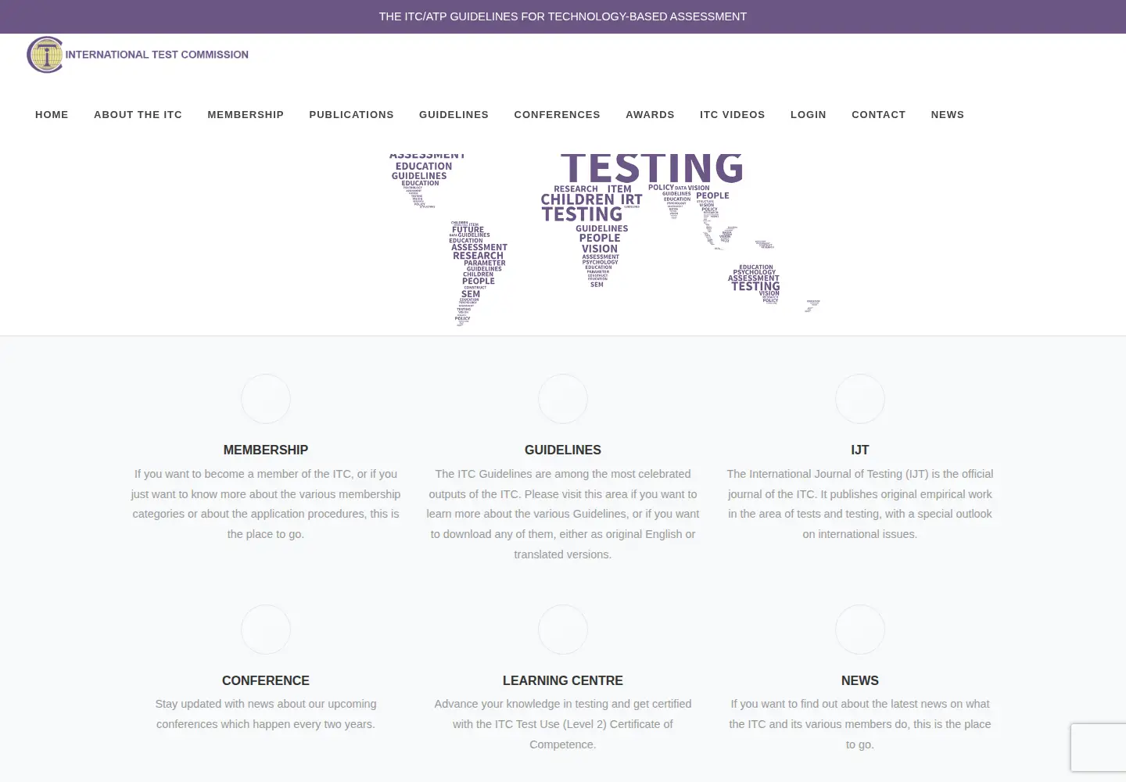Click the IJT section heading
The width and height of the screenshot is (1126, 782).
pyautogui.click(x=860, y=450)
